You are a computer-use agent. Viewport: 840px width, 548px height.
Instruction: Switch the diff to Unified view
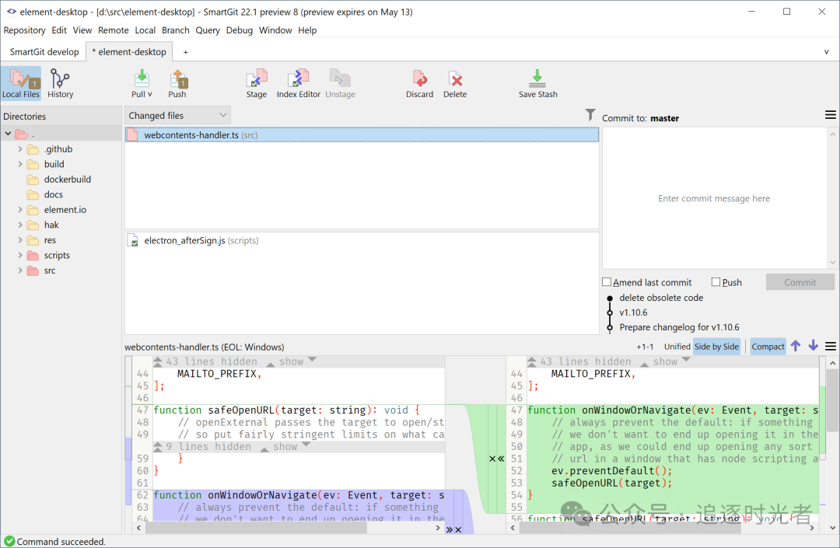coord(677,347)
